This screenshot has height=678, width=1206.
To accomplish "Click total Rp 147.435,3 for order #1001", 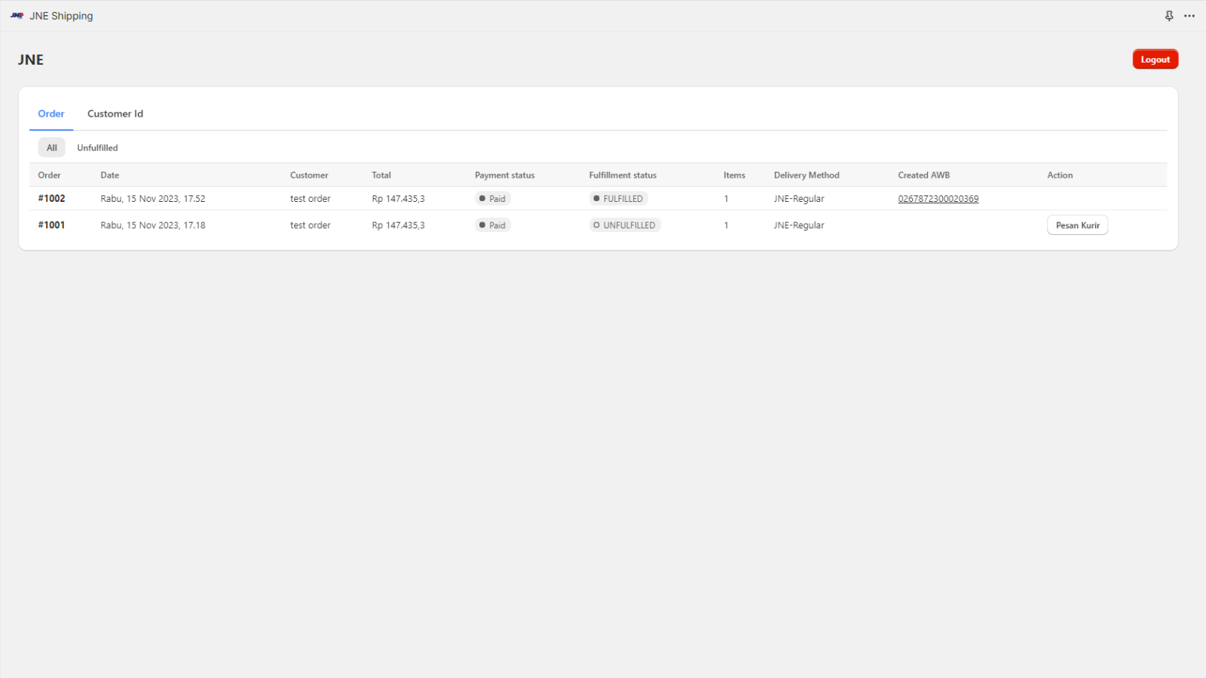I will point(398,225).
